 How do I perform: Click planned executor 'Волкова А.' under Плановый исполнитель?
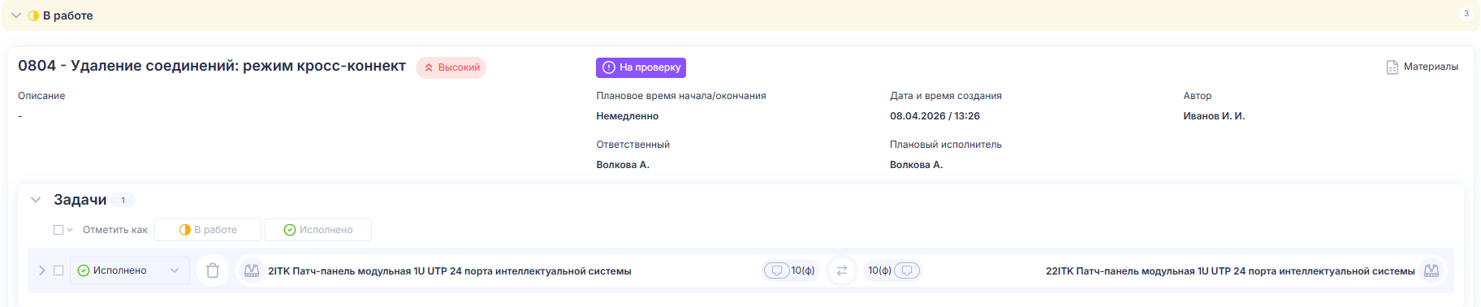coord(916,165)
